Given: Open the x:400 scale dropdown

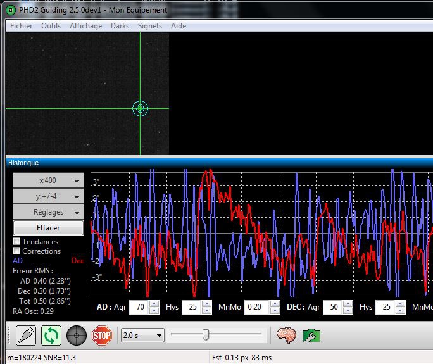Looking at the screenshot, I should pyautogui.click(x=48, y=180).
